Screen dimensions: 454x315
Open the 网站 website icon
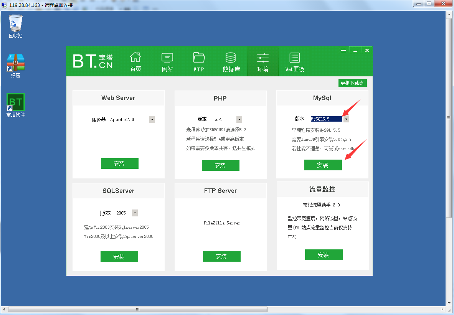point(167,62)
